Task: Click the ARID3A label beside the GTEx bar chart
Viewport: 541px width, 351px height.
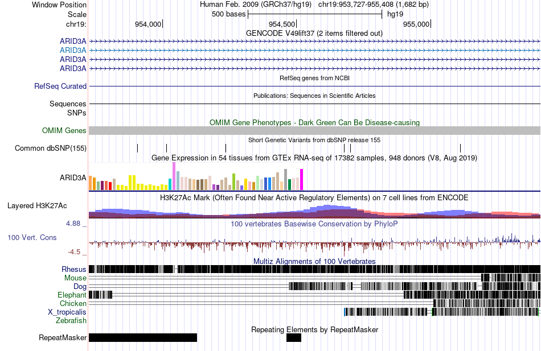Action: 73,178
